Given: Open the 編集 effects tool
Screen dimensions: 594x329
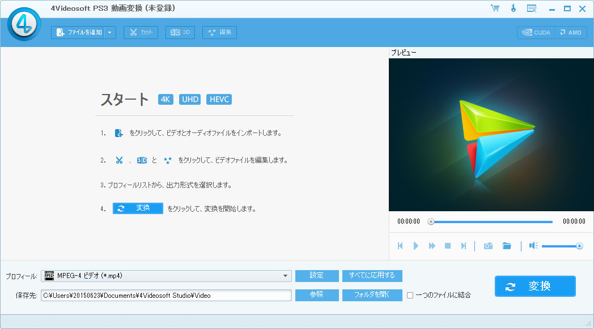Looking at the screenshot, I should pos(220,32).
